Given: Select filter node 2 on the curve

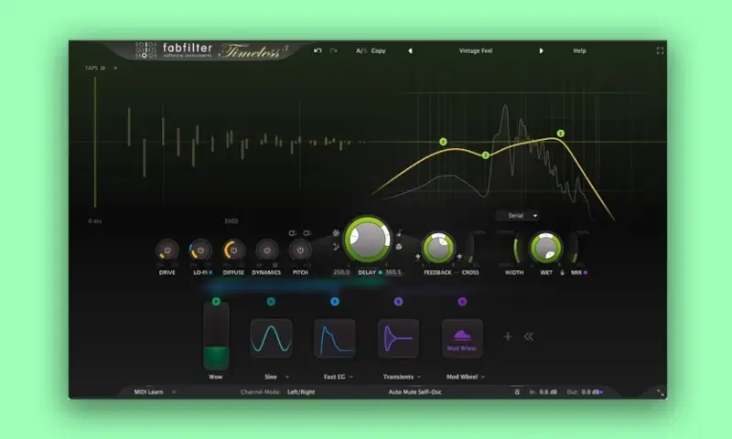Looking at the screenshot, I should (443, 142).
